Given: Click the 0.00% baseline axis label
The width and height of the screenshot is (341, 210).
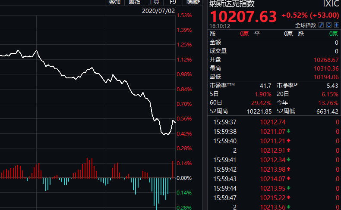Looking at the screenshot, I should [184, 178].
